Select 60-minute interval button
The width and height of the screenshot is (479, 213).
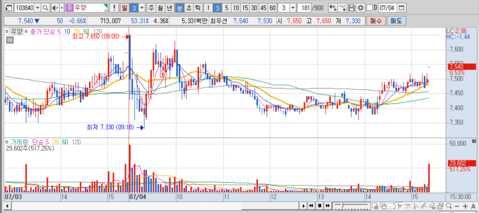click(273, 7)
